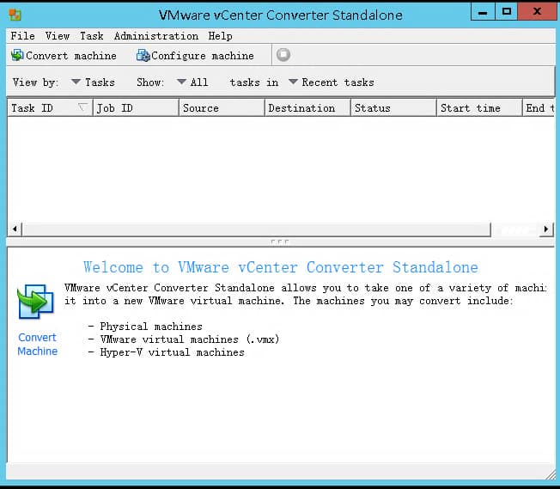Screen dimensions: 560x489
Task: Click the right scroll arrow of task list
Action: click(546, 229)
